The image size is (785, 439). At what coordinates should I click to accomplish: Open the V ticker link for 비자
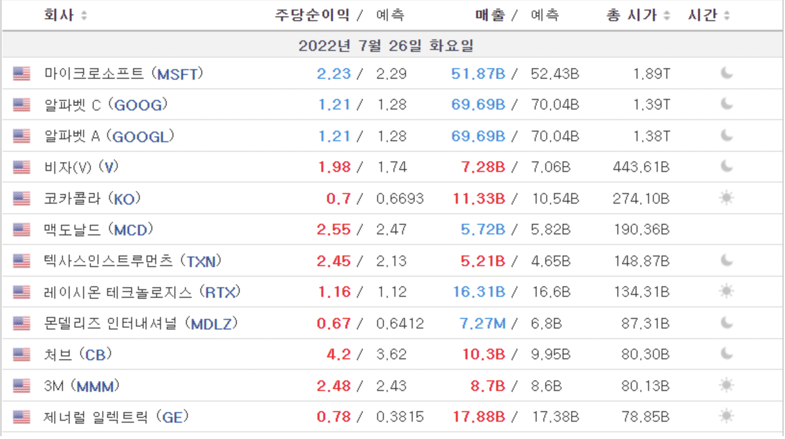click(109, 168)
